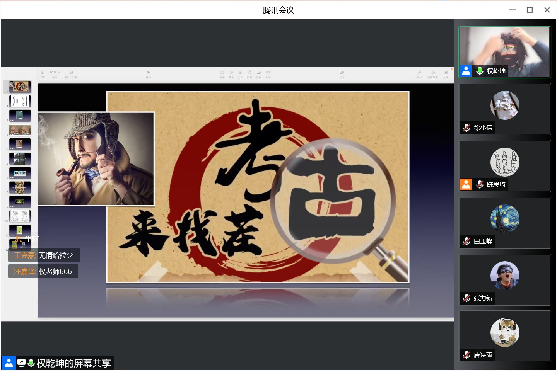Toggle 徐小倩's muted microphone icon
This screenshot has height=371, width=557.
(x=467, y=128)
